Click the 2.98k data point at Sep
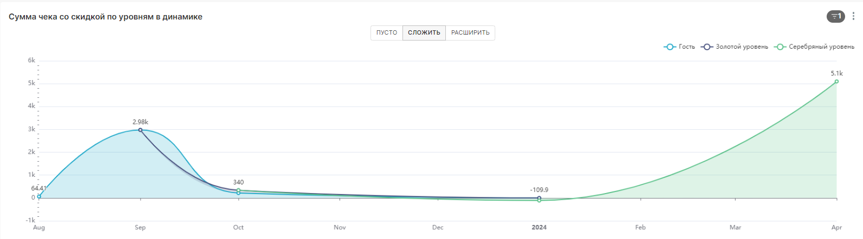This screenshot has width=863, height=239. click(140, 130)
